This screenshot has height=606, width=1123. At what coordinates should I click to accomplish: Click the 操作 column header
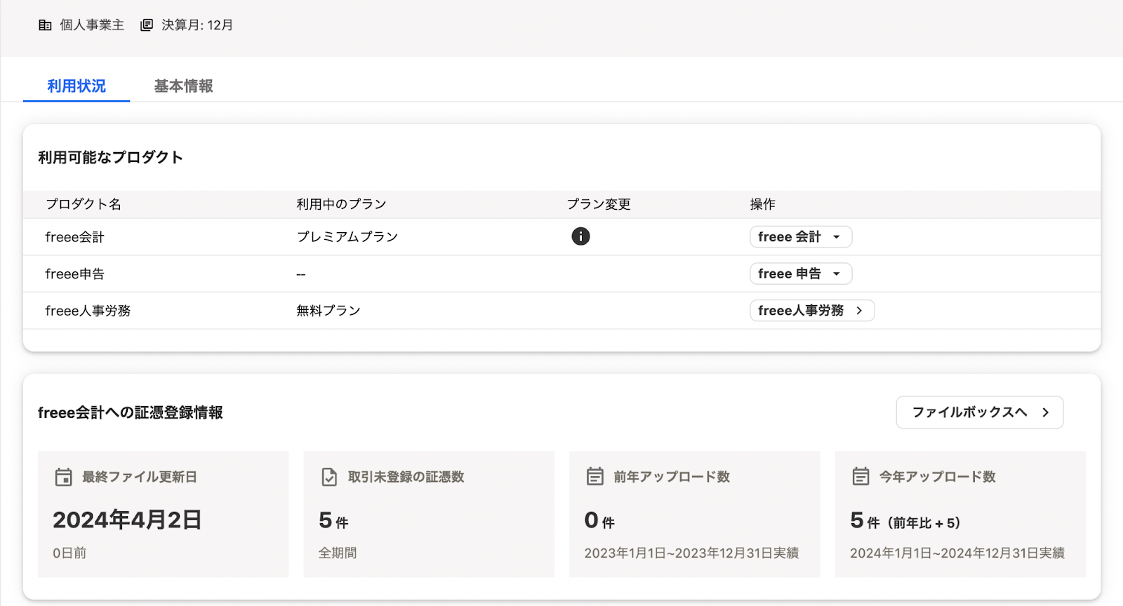[x=762, y=204]
